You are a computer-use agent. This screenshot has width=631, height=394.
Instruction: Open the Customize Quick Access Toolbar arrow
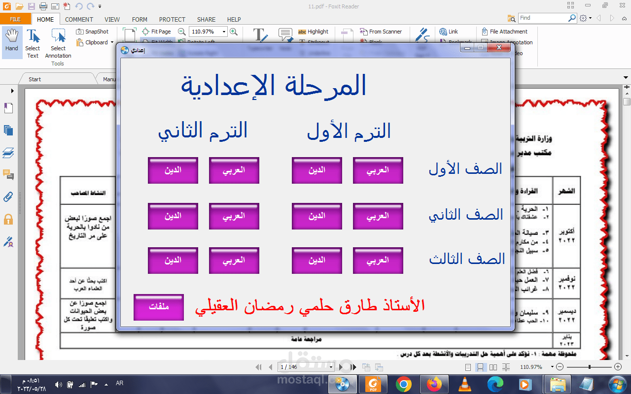click(x=100, y=7)
